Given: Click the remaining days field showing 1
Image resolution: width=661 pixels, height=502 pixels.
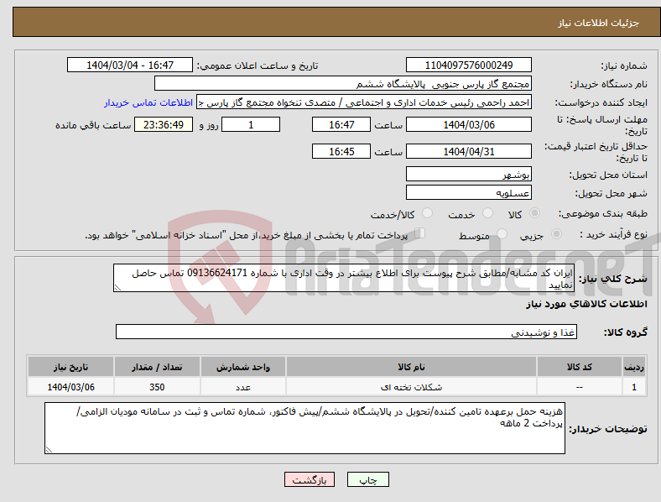Looking at the screenshot, I should pyautogui.click(x=251, y=124).
